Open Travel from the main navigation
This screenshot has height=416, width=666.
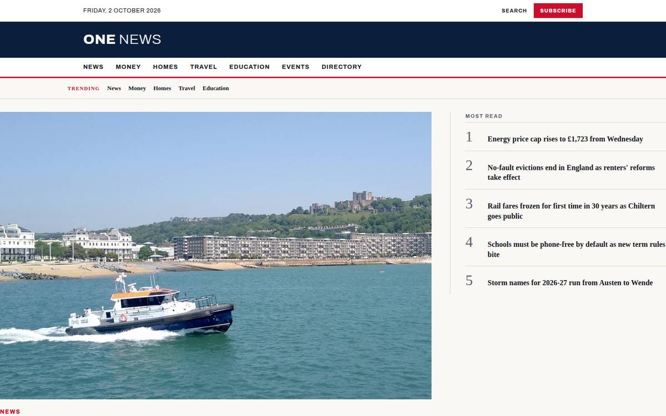pos(204,67)
